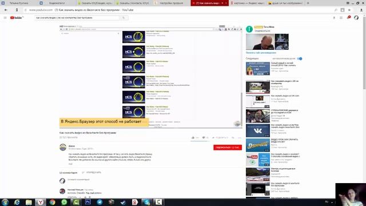366x206 pixels.
Task: Open a new browser tab with plus
Action: click(308, 3)
